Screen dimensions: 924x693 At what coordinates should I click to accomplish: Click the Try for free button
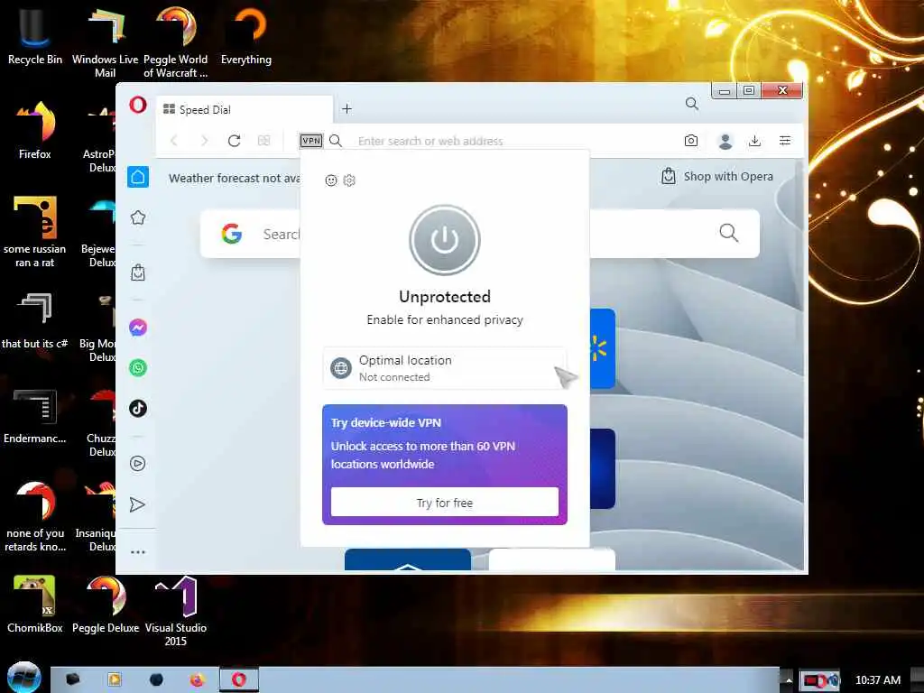[445, 502]
